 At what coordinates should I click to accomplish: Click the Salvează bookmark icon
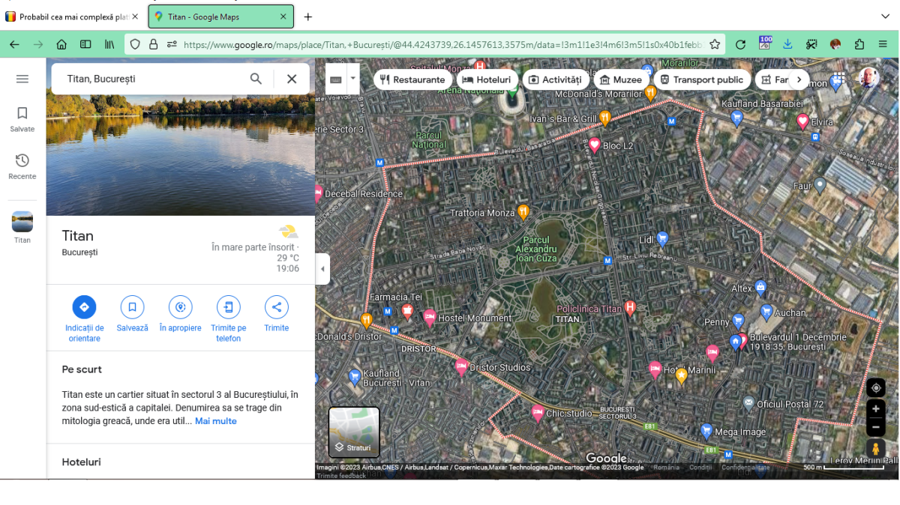point(132,307)
